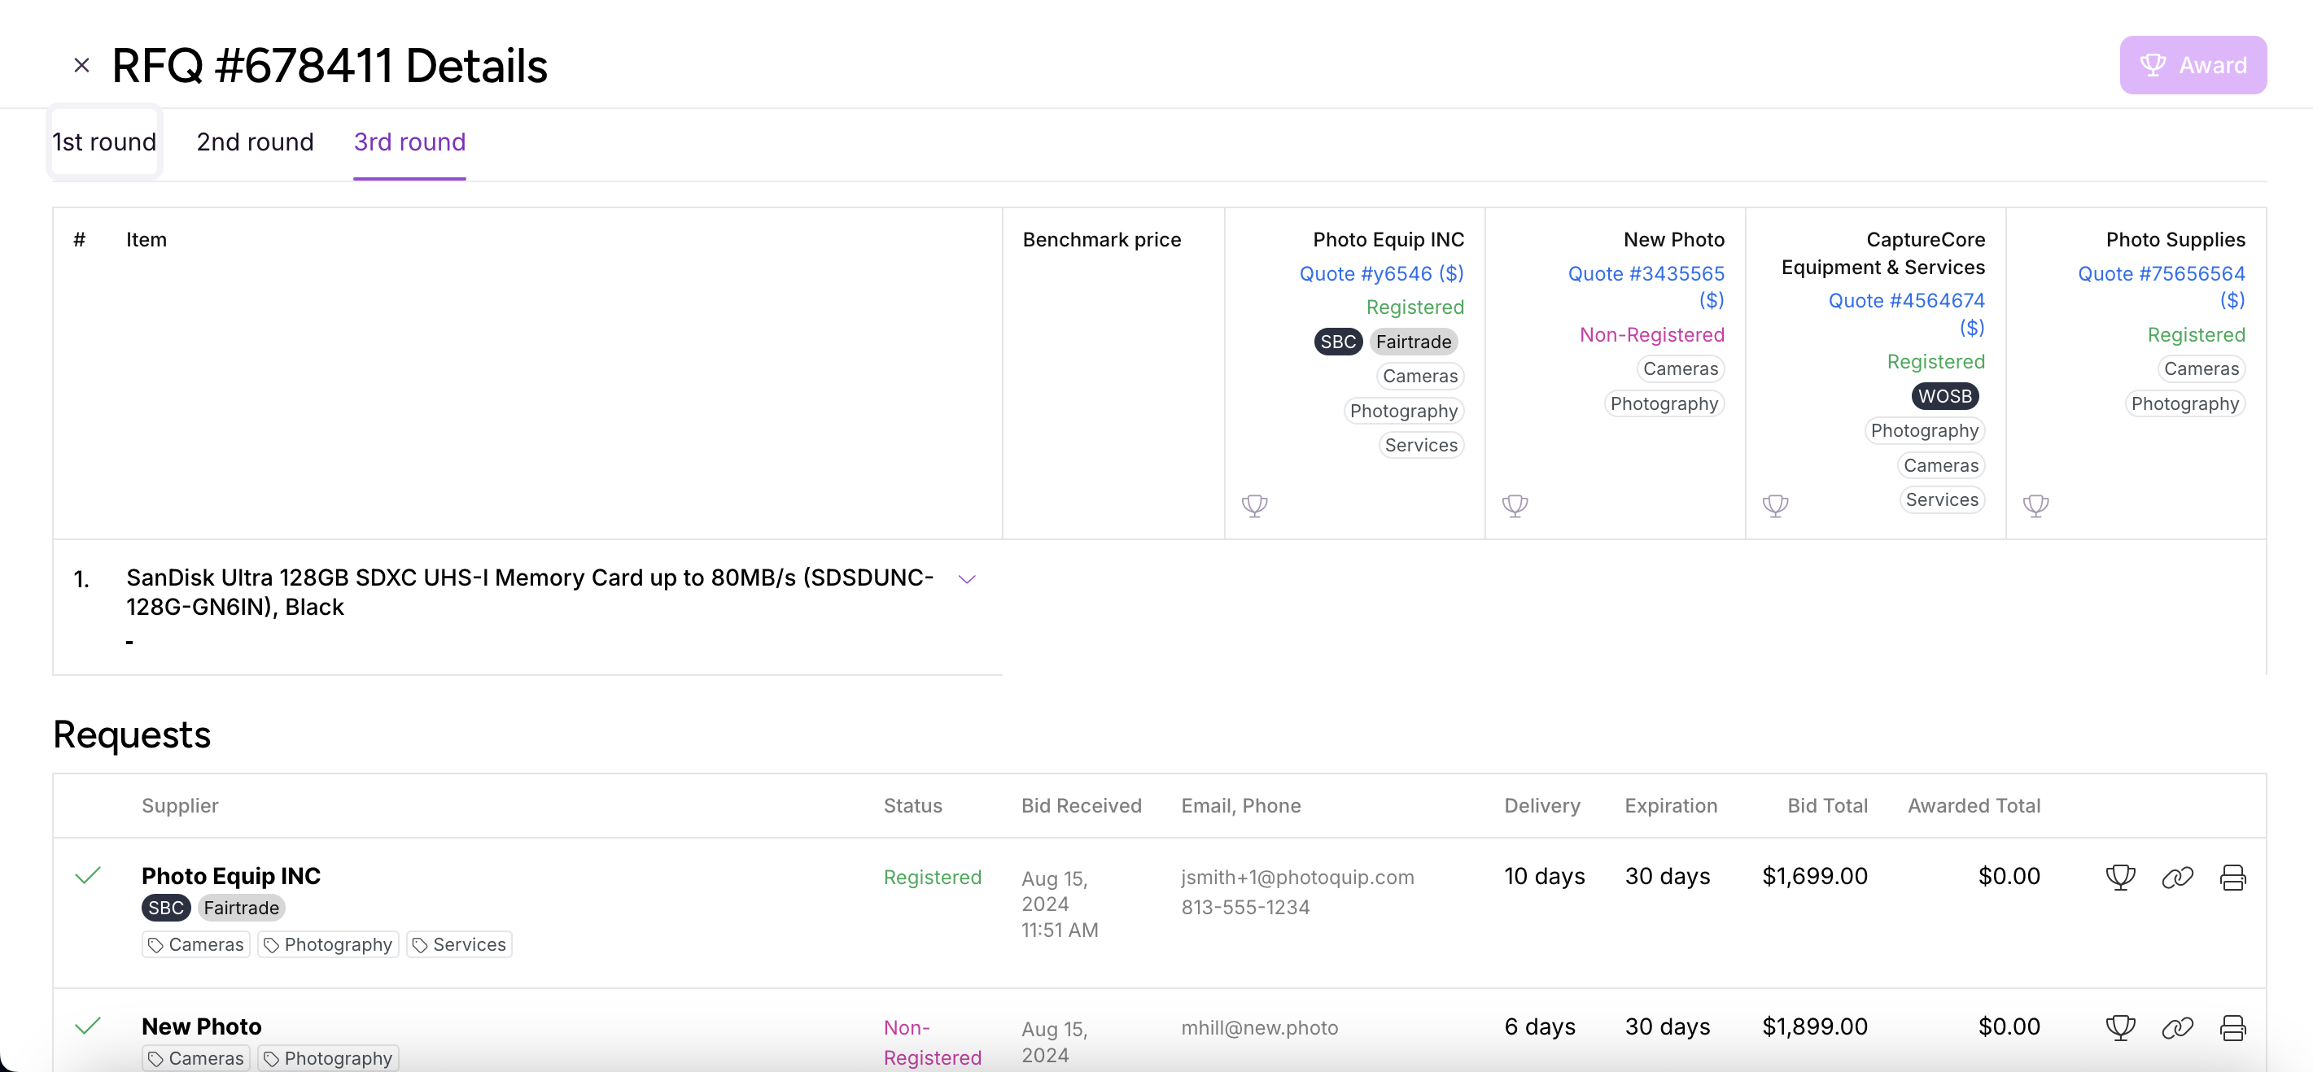The image size is (2313, 1072).
Task: Click trophy icon in Photo Supplies column
Action: tap(2035, 506)
